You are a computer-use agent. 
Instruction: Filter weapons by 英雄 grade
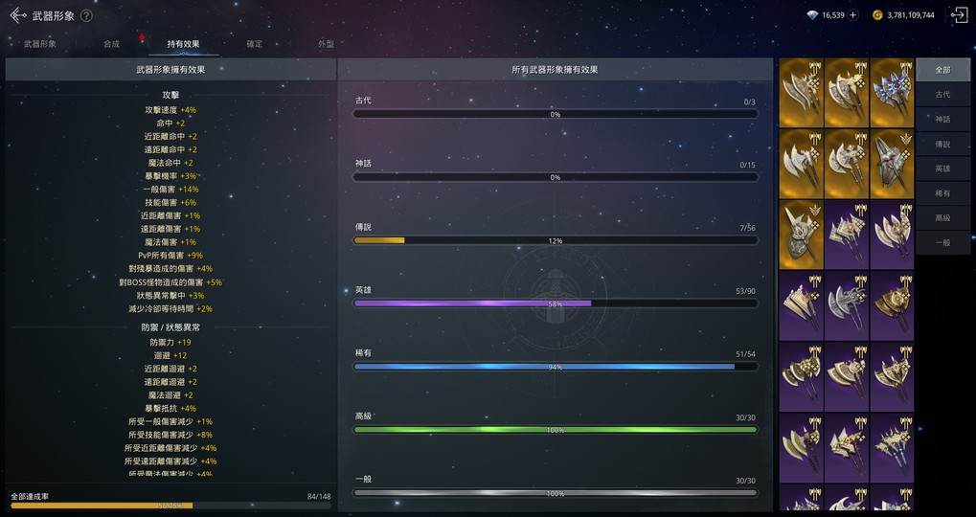(x=943, y=169)
